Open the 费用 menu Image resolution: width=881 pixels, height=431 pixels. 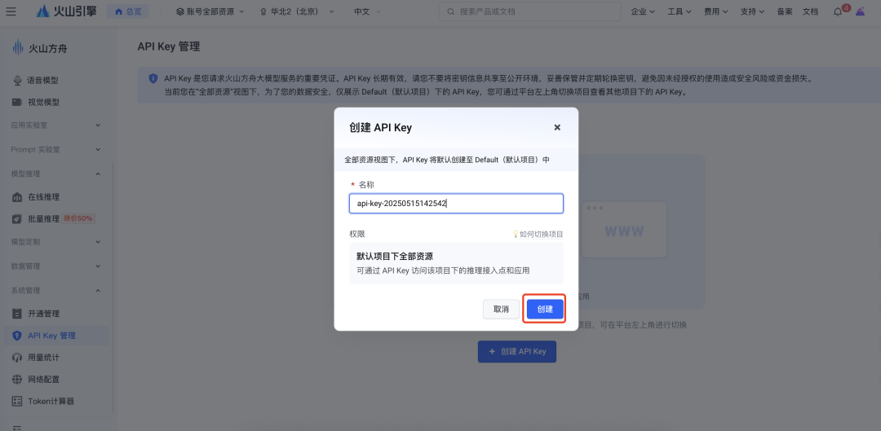pyautogui.click(x=716, y=11)
